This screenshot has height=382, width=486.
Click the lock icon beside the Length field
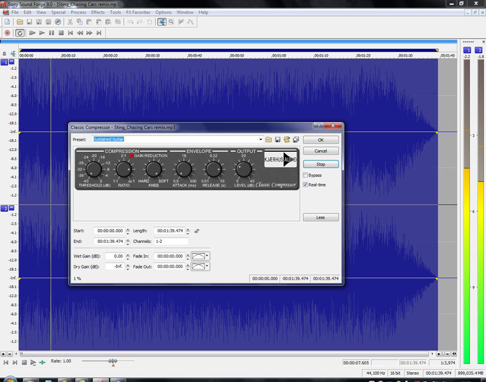click(197, 231)
